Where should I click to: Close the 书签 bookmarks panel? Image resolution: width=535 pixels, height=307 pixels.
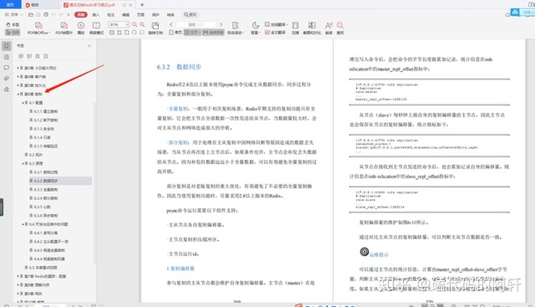click(x=89, y=45)
